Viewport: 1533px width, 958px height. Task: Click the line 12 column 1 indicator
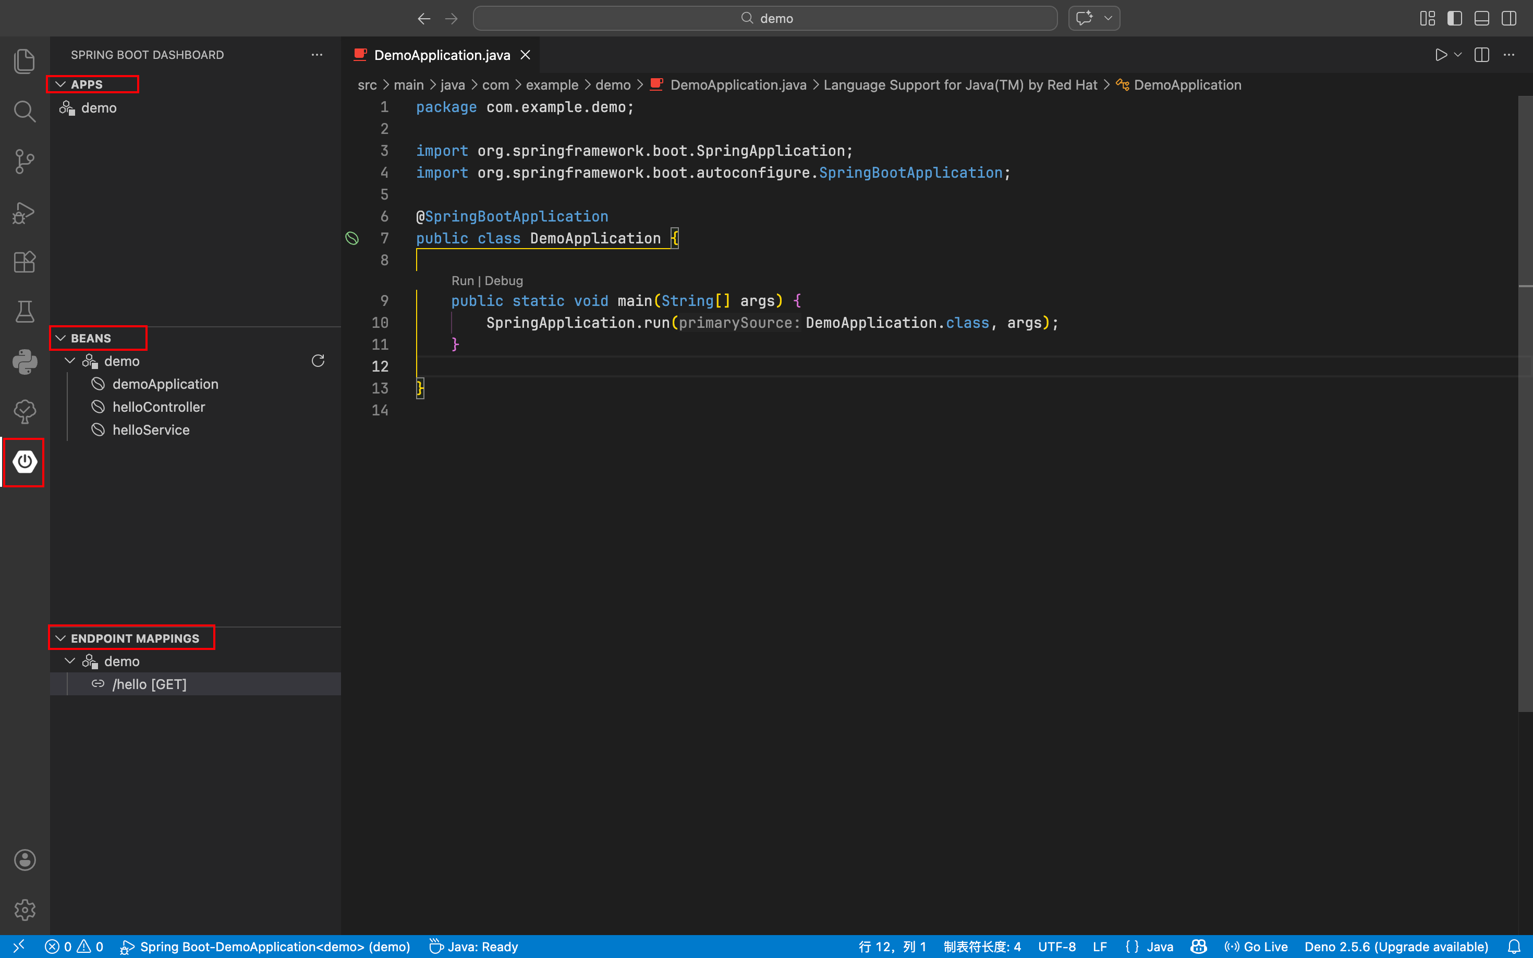pos(892,947)
